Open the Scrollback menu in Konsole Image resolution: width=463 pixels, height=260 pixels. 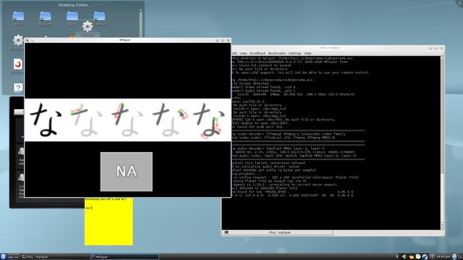click(x=258, y=53)
